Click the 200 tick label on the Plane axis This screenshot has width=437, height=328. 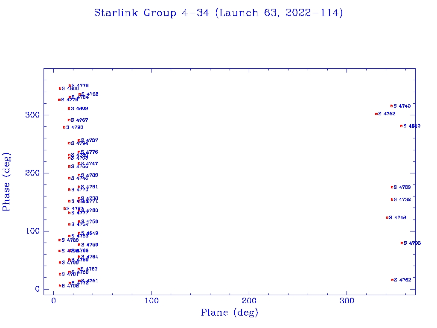point(249,301)
